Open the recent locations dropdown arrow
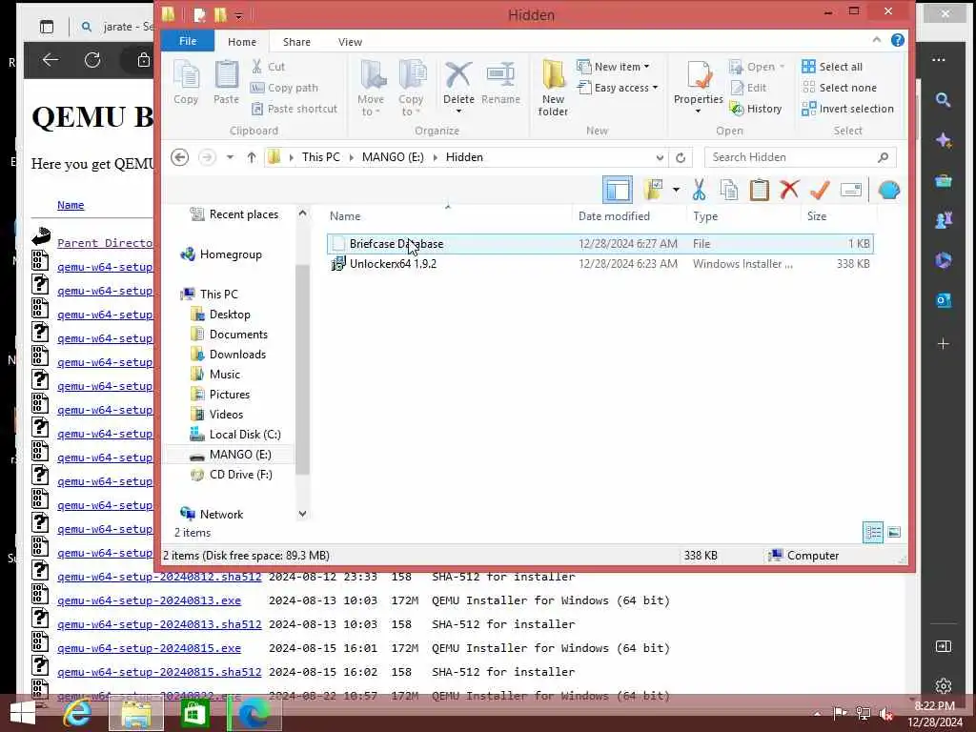 pyautogui.click(x=230, y=157)
